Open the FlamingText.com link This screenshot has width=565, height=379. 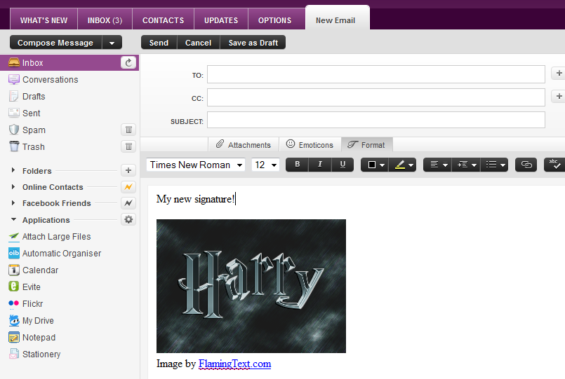pos(234,364)
